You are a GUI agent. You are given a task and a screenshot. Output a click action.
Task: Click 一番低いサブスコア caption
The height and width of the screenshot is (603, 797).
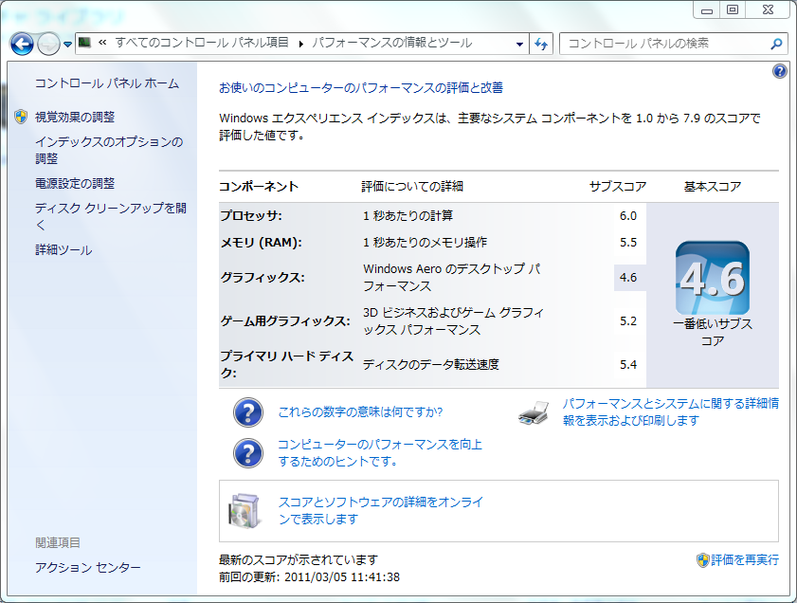[x=712, y=332]
